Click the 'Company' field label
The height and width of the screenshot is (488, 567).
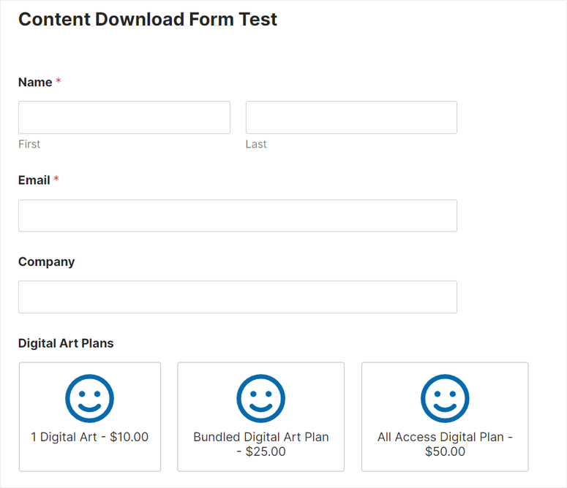46,262
